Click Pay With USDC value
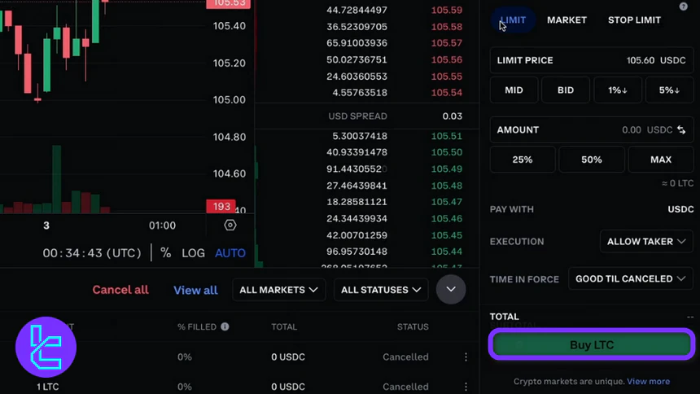The width and height of the screenshot is (700, 394). [680, 209]
